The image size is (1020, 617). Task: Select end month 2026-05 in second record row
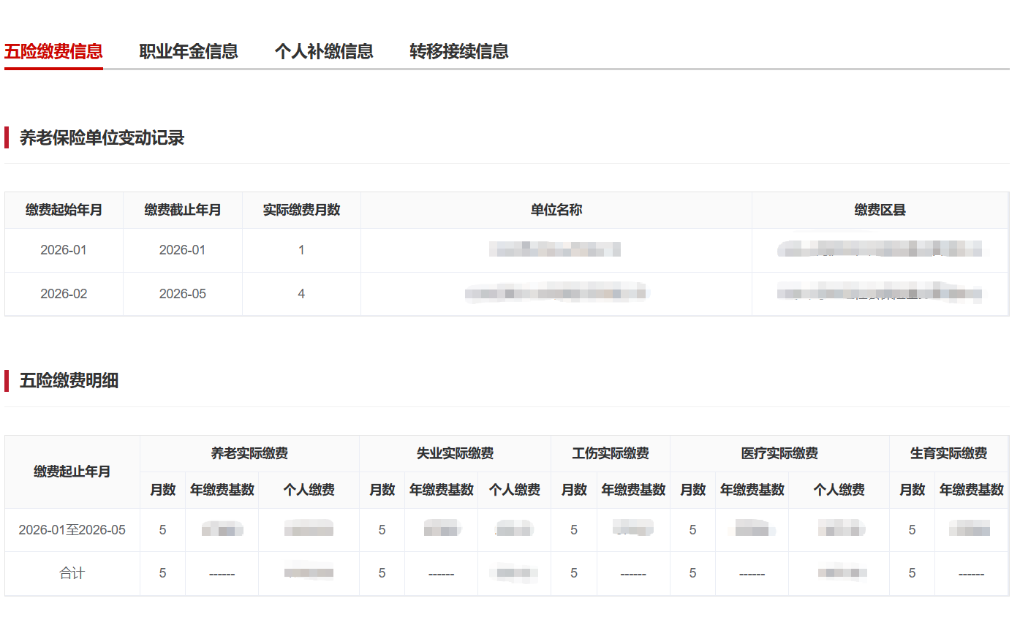click(x=183, y=294)
